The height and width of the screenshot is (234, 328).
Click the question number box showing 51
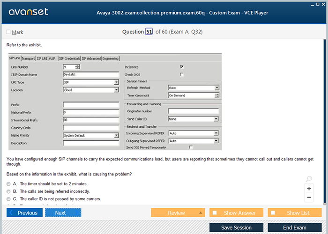click(x=149, y=32)
